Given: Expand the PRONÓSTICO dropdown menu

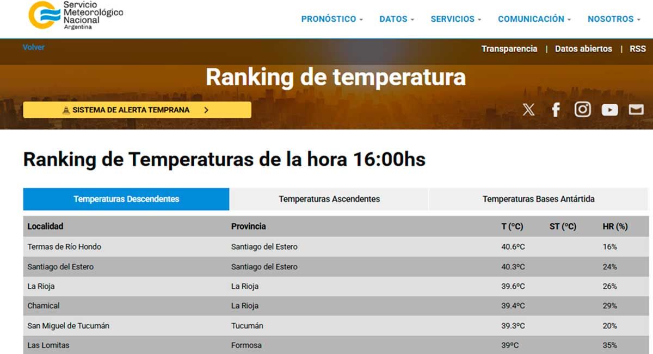Looking at the screenshot, I should click(332, 19).
